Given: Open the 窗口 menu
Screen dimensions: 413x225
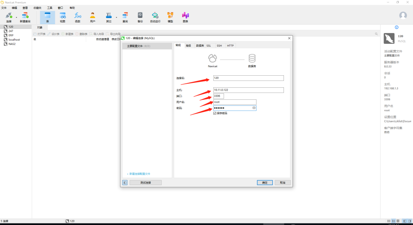Looking at the screenshot, I should coord(60,8).
